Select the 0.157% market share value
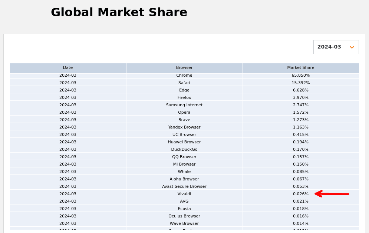369x233 pixels. [301, 157]
